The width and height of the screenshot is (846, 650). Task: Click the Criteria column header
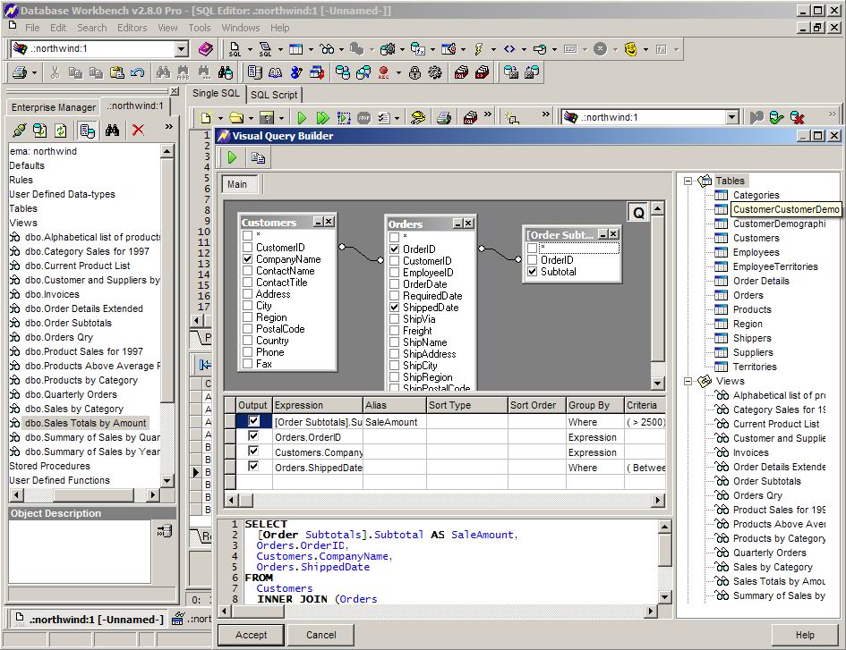point(645,405)
